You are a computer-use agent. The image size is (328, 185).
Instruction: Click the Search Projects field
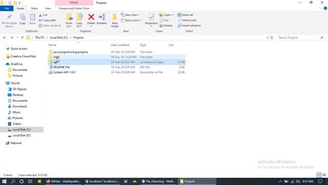(x=301, y=38)
